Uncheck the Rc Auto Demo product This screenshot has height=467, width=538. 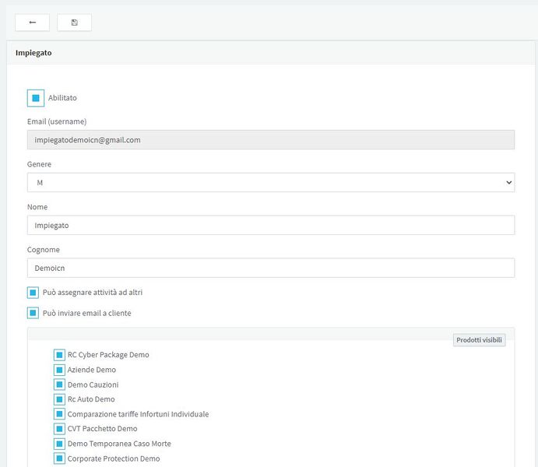pyautogui.click(x=59, y=399)
